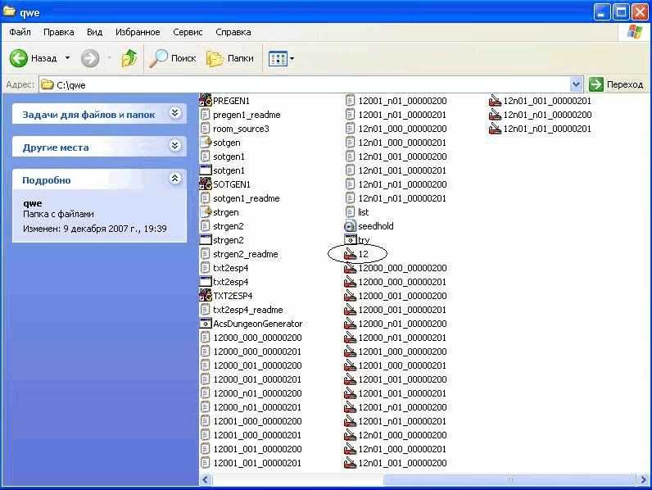
Task: Click the Другие места header text
Action: (x=56, y=147)
